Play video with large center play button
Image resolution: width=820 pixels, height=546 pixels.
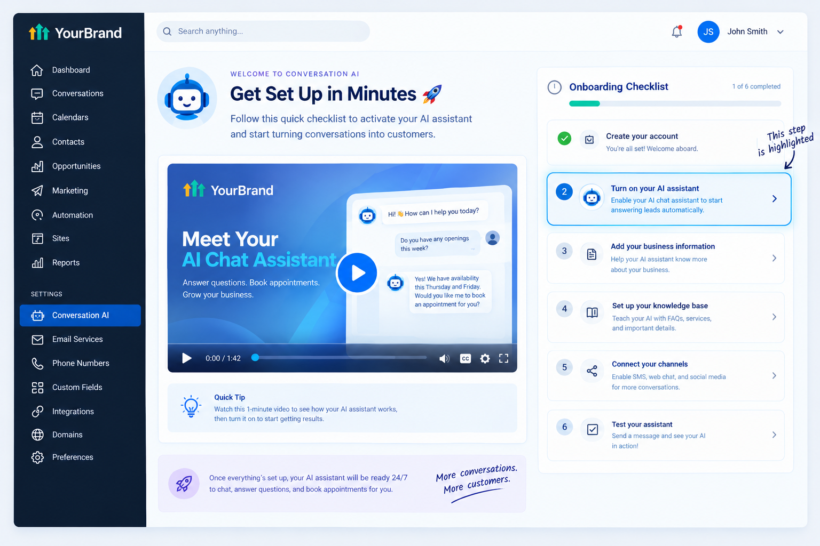357,273
